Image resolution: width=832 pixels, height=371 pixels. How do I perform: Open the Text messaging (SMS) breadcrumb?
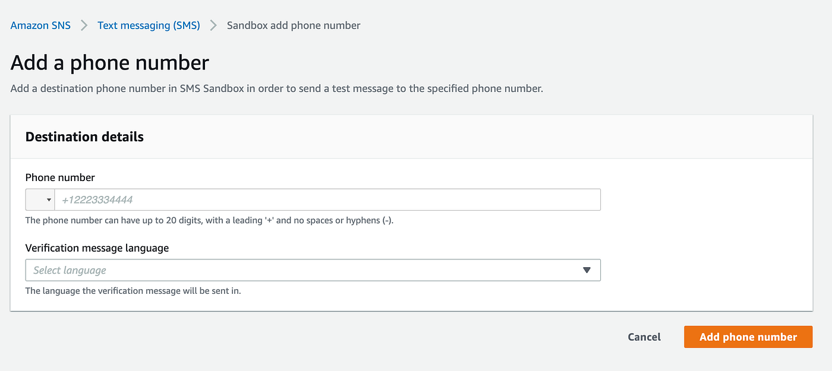coord(149,26)
